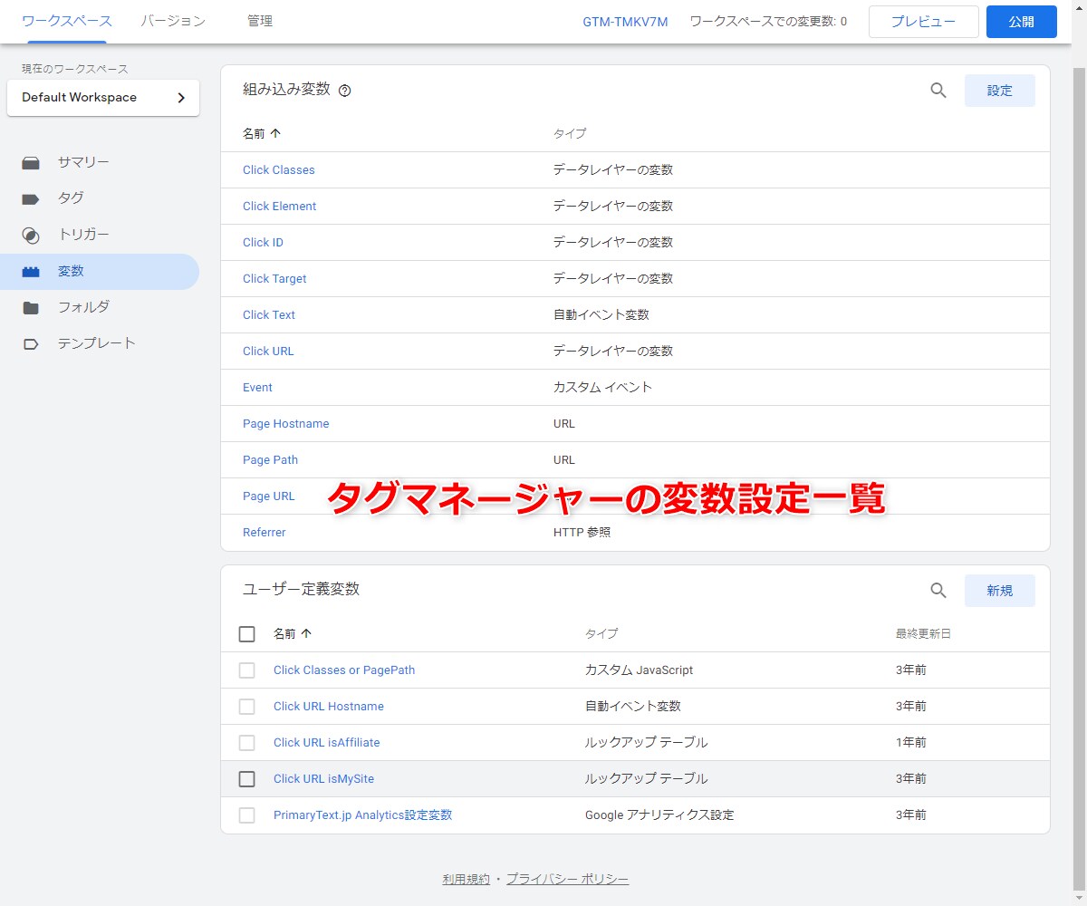Image resolution: width=1087 pixels, height=906 pixels.
Task: Open PrimaryText.jp Analytics設定変数 variable
Action: coord(362,815)
